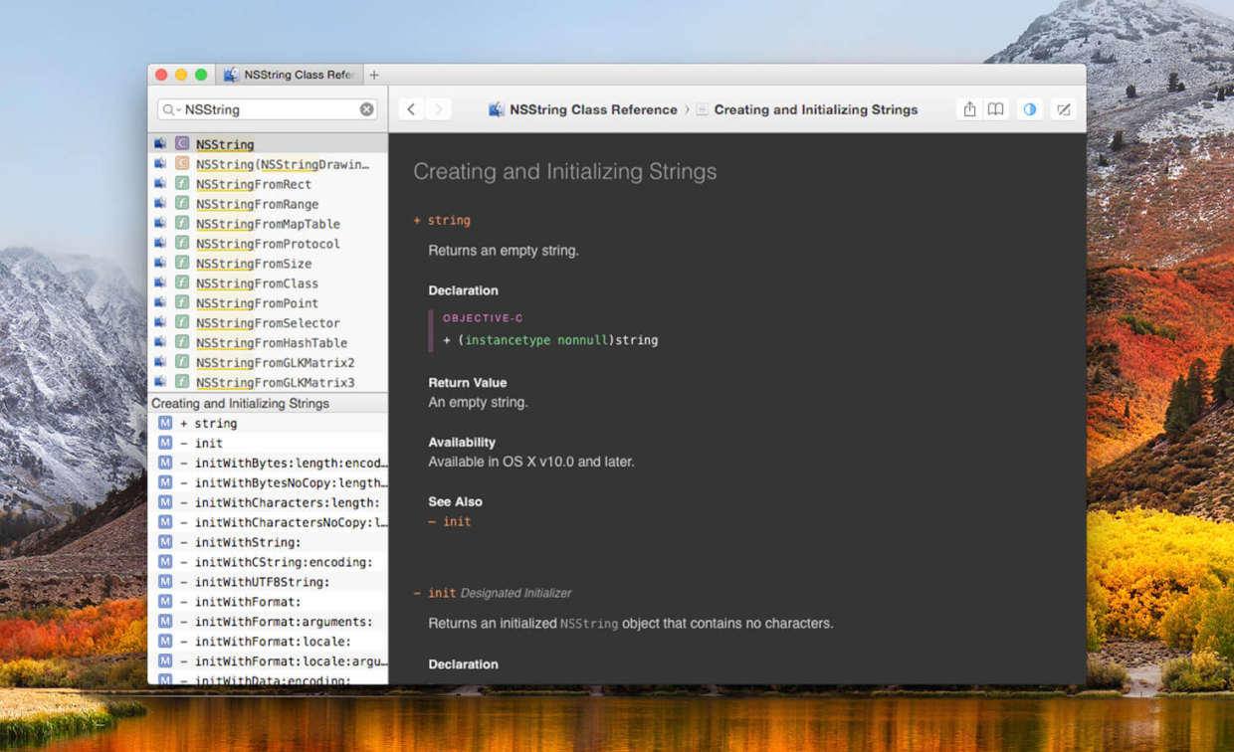Select the + string method row
The image size is (1234, 752).
(268, 423)
